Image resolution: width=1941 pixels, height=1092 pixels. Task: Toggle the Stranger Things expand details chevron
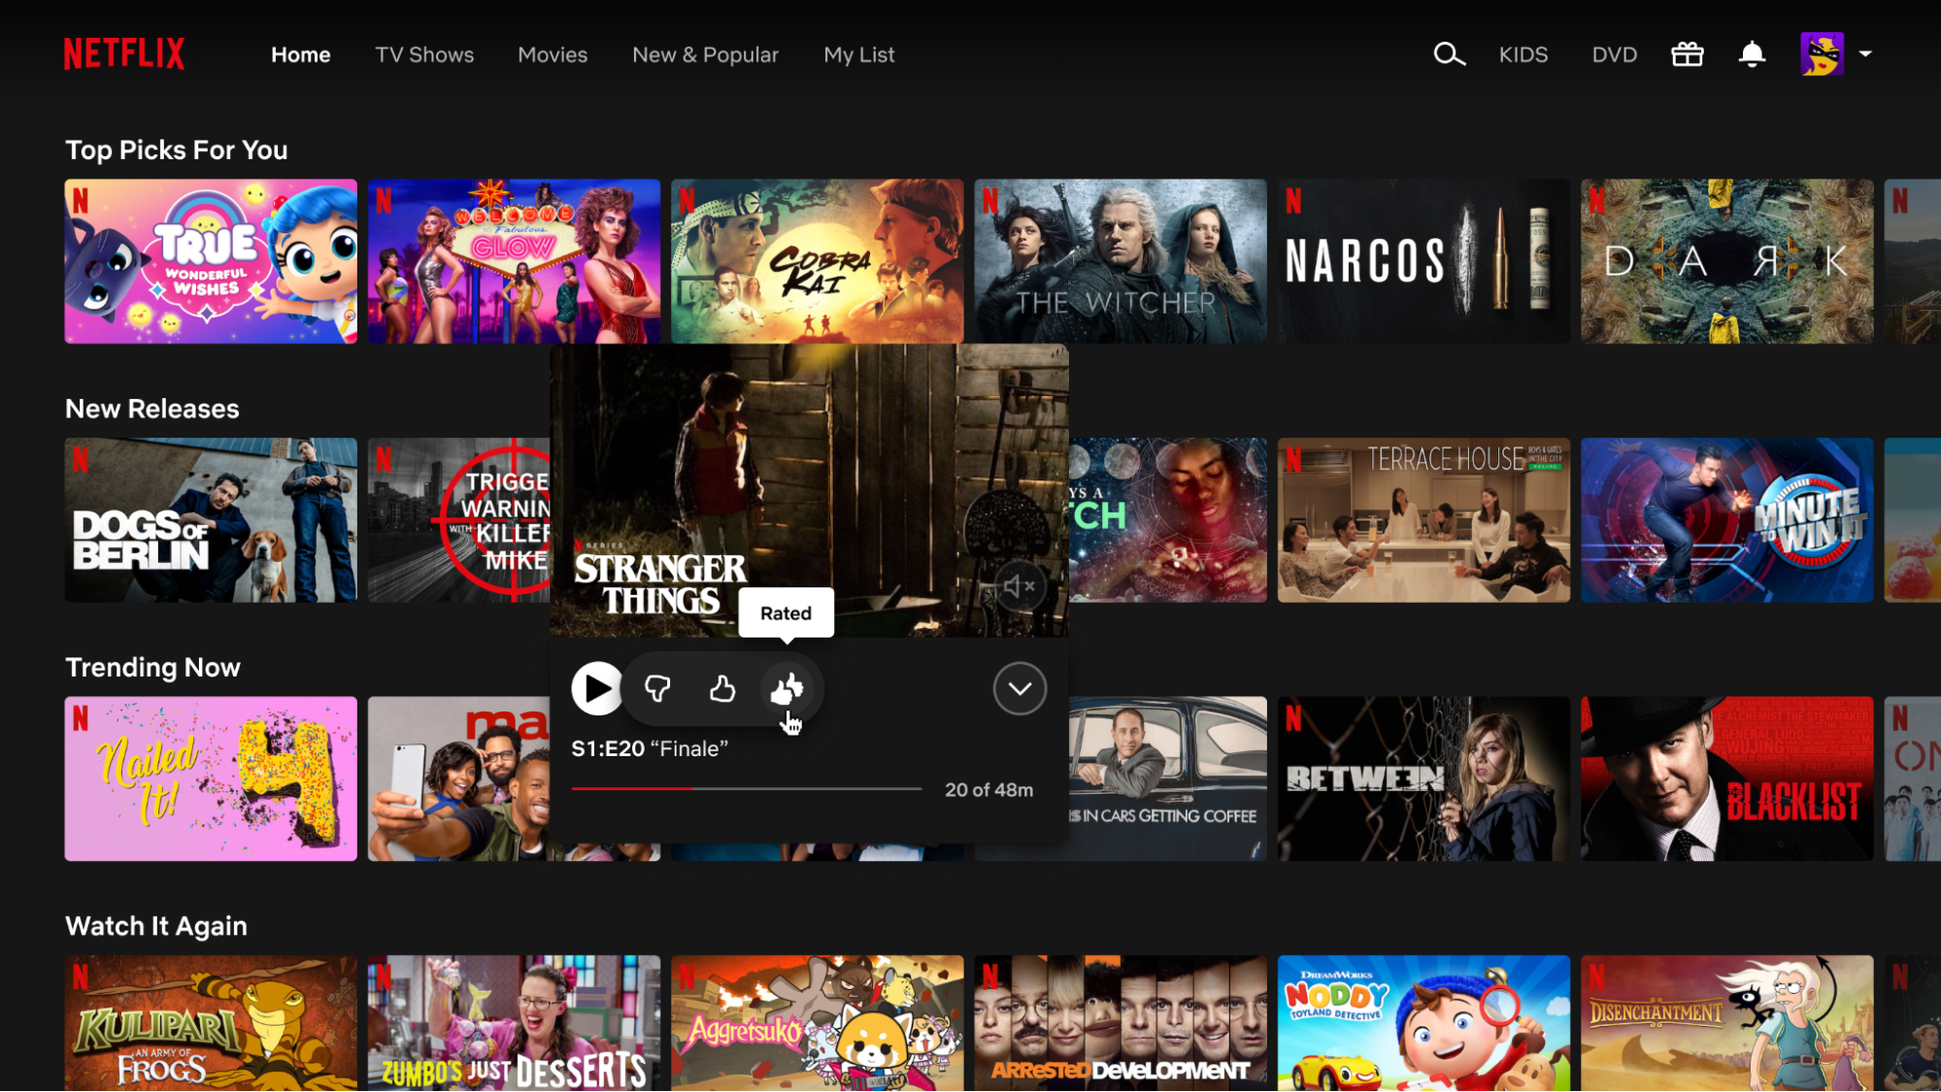[x=1019, y=688]
